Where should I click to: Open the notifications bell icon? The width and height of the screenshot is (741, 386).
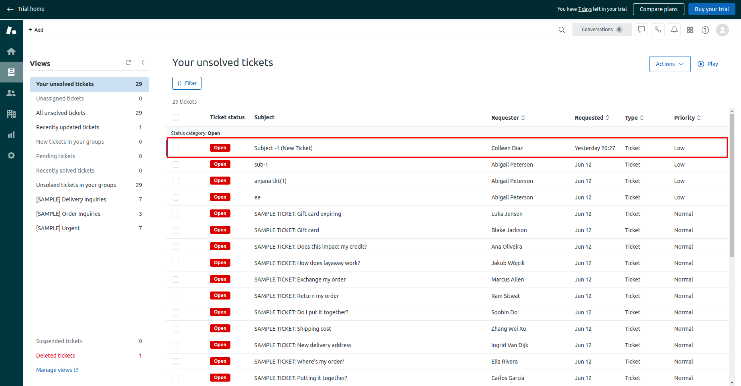[x=674, y=30]
